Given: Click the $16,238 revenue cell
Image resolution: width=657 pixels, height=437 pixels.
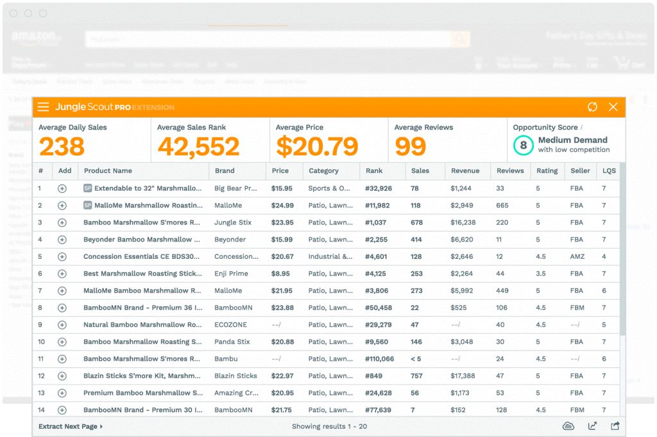Looking at the screenshot, I should pyautogui.click(x=463, y=223).
